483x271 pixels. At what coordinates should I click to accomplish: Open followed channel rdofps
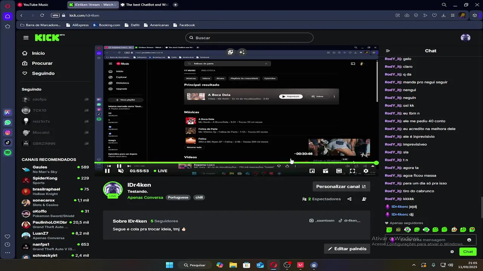click(55, 99)
